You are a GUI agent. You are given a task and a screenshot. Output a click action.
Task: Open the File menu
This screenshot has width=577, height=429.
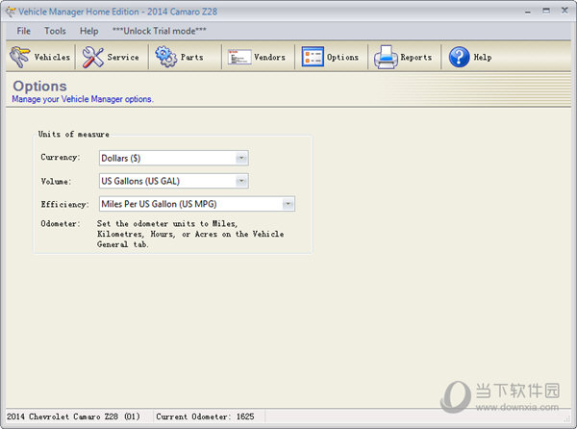[x=23, y=31]
